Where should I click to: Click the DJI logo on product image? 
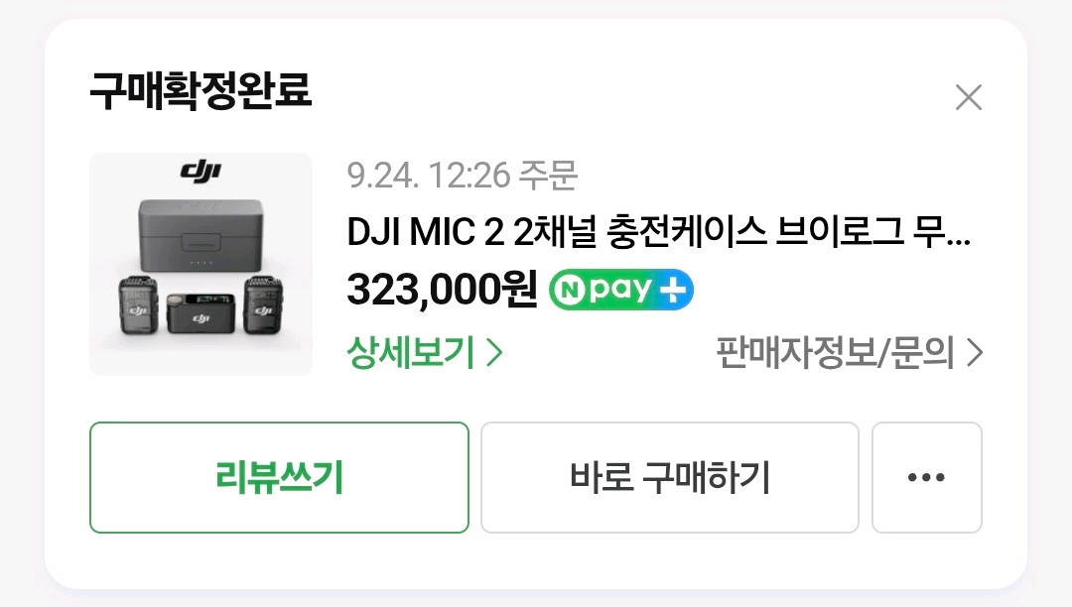pos(201,173)
